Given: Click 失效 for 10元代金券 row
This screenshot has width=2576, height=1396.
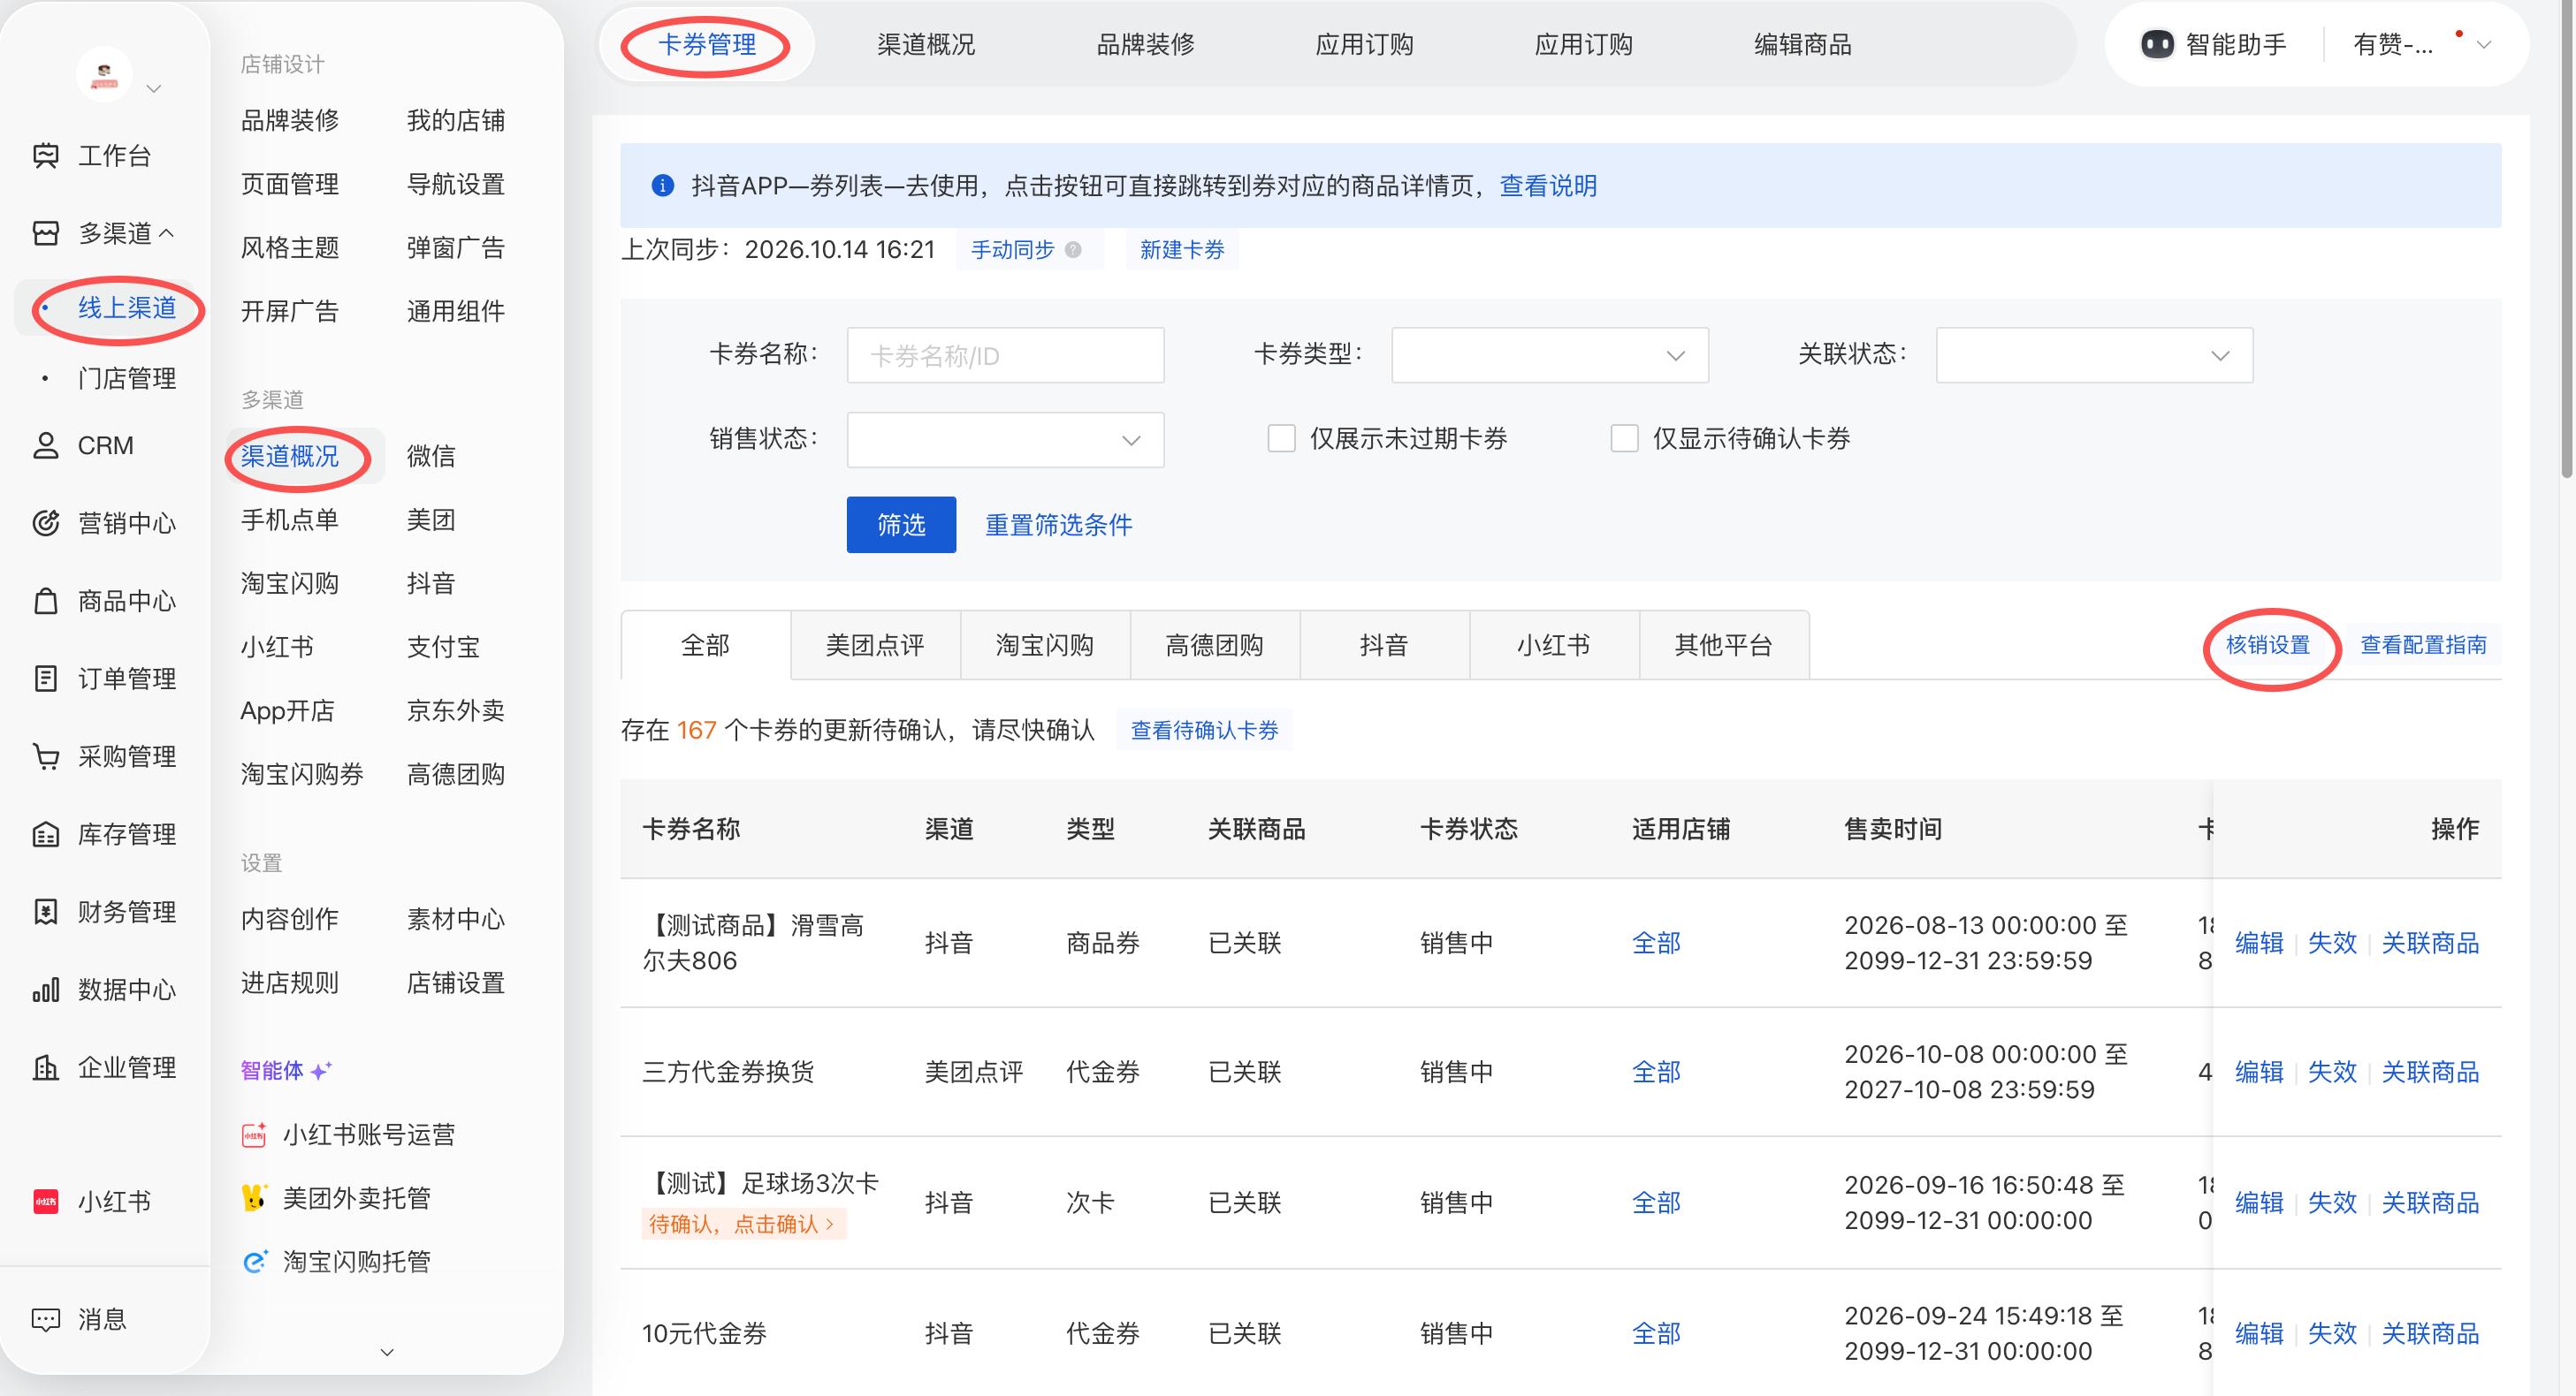Looking at the screenshot, I should point(2332,1333).
